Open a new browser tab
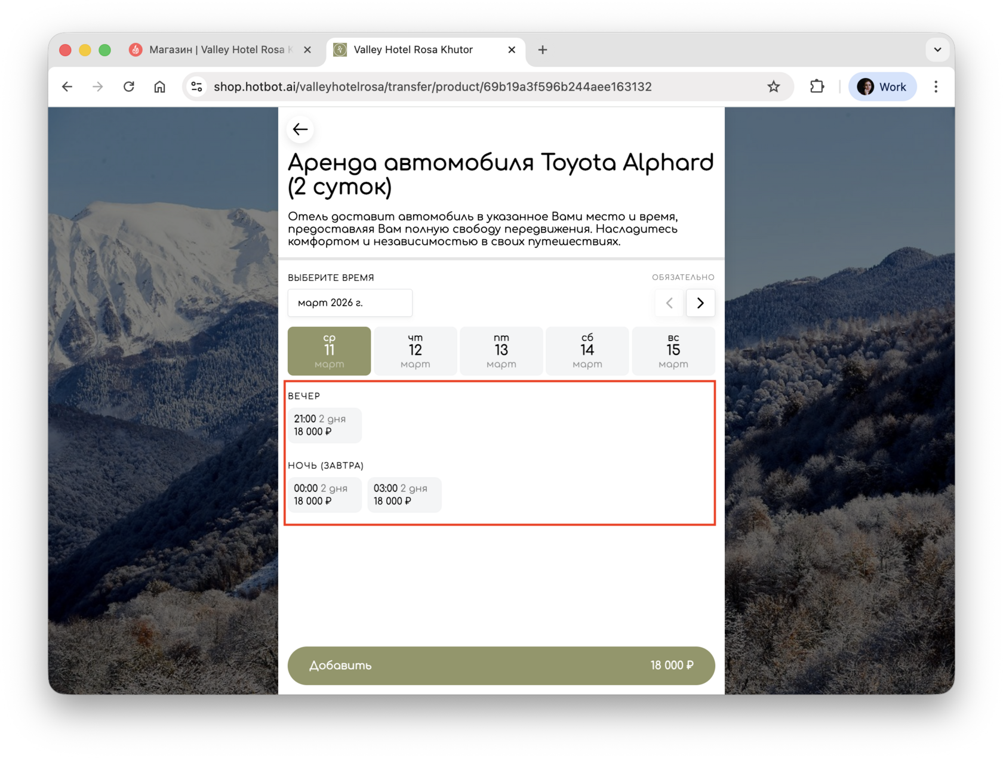Viewport: 1003px width, 758px height. (x=543, y=50)
